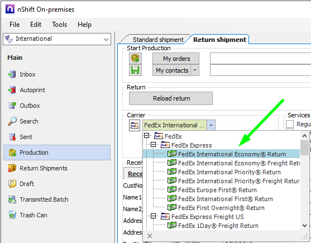The height and width of the screenshot is (243, 311).
Task: Click FedEx Express Freight US label
Action: (x=208, y=217)
